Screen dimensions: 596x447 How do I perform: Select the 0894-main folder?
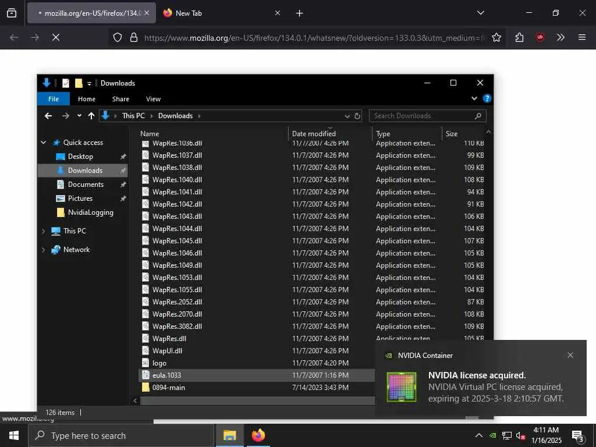[x=168, y=387]
